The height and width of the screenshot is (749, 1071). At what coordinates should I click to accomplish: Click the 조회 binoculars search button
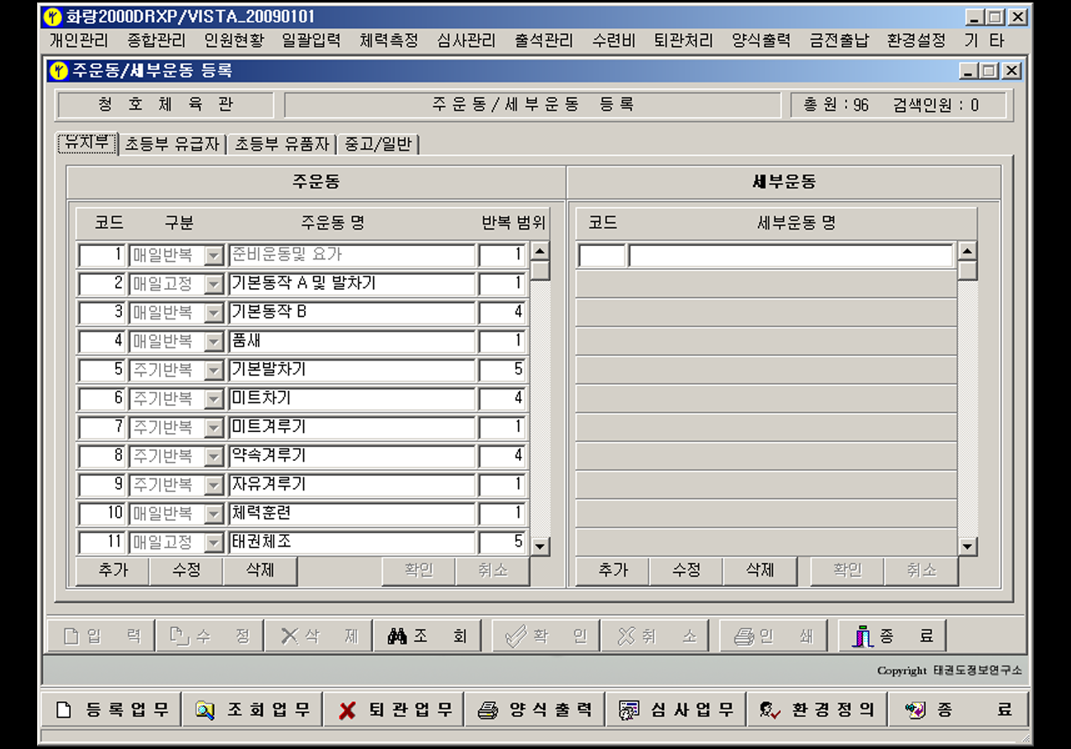(x=427, y=636)
